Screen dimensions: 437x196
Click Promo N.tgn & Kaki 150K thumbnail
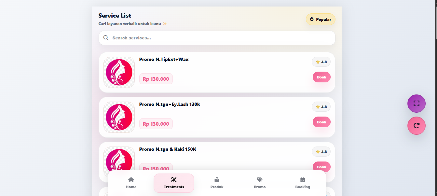(x=119, y=160)
